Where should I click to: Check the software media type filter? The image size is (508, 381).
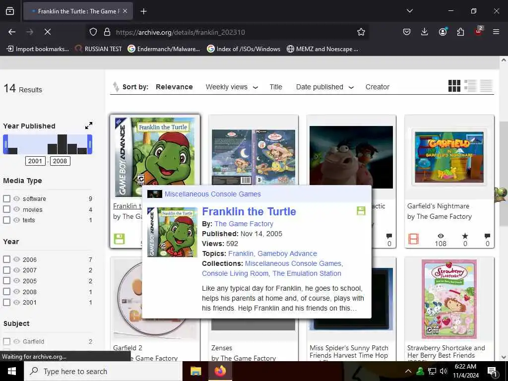coord(6,198)
